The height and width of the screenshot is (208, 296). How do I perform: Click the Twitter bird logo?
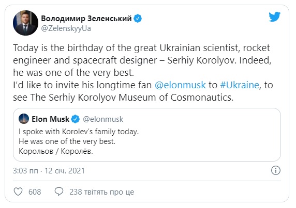click(275, 17)
